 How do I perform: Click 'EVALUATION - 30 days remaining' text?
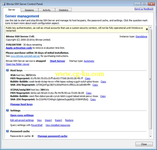coord(24,45)
